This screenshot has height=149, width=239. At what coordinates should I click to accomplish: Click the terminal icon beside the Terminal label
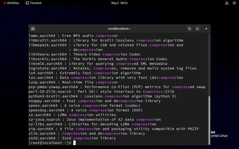click(x=27, y=3)
